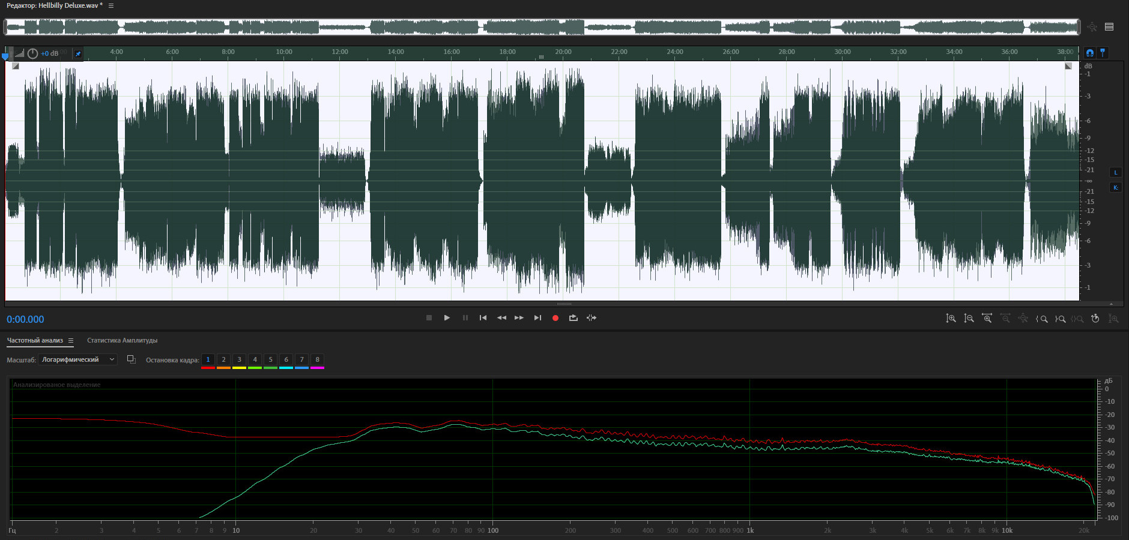Select the Частотный анализ tab

(35, 341)
